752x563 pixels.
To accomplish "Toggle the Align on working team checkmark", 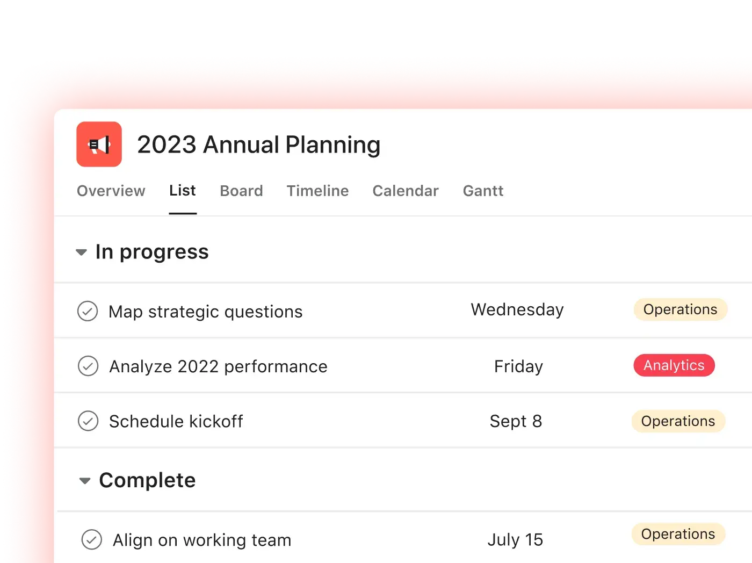I will (x=91, y=539).
